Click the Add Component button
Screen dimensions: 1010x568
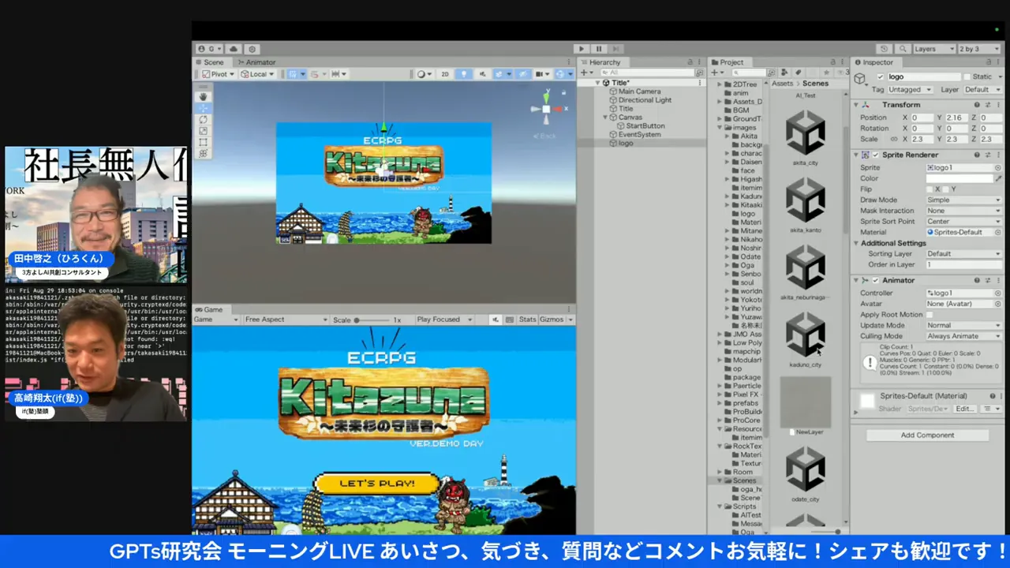(927, 435)
